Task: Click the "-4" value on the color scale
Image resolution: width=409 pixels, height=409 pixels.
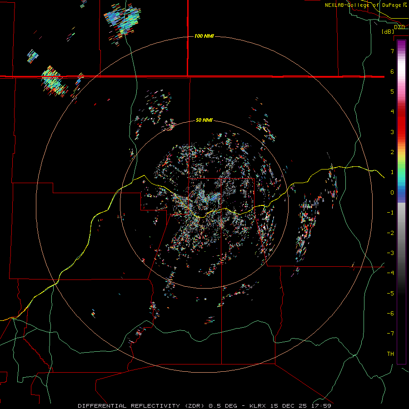Action: [x=390, y=273]
